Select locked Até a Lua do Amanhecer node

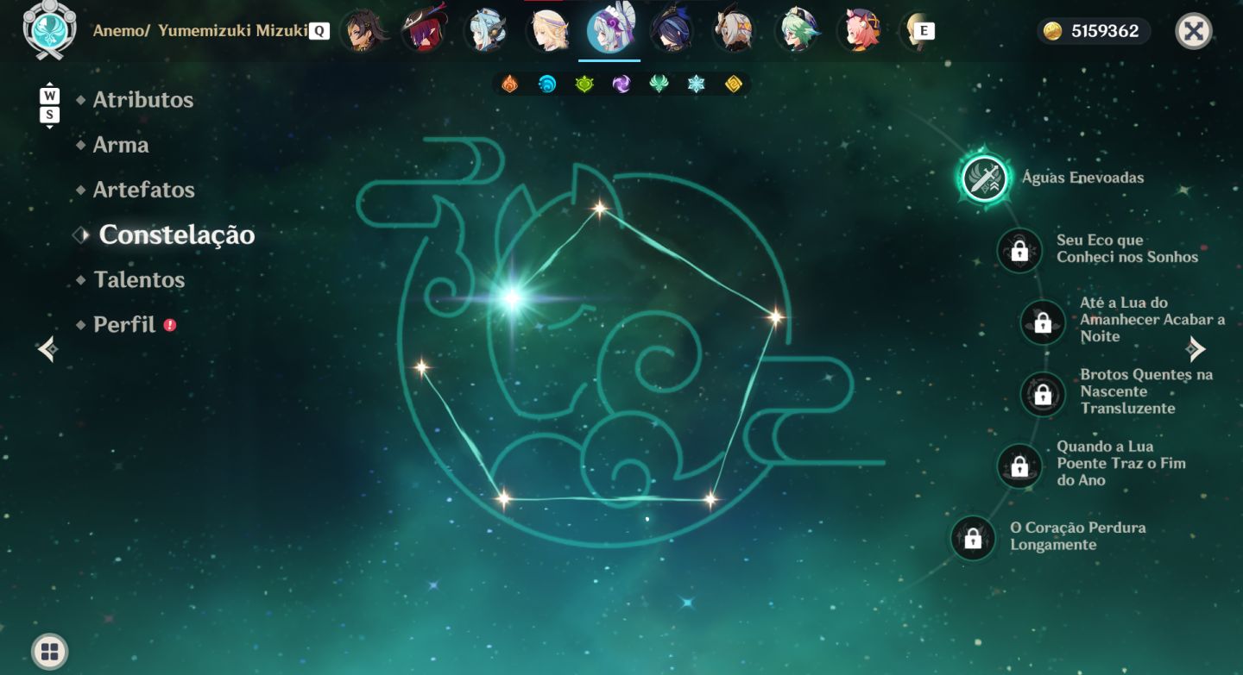pos(1043,322)
